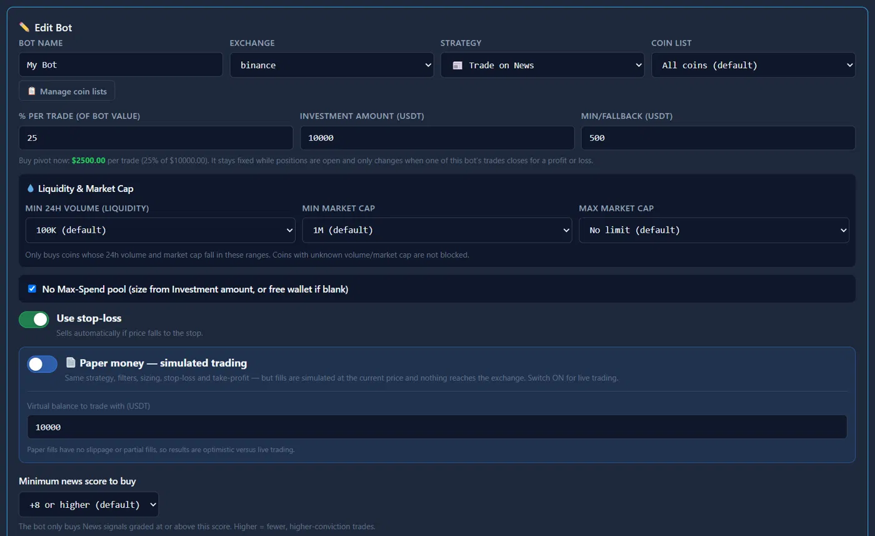The image size is (875, 536).
Task: Focus the % Per Trade input field
Action: [x=156, y=138]
